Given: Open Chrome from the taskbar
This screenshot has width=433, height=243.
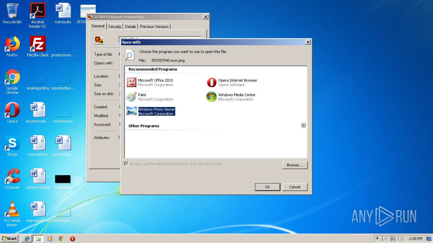Looking at the screenshot, I should tap(61, 239).
